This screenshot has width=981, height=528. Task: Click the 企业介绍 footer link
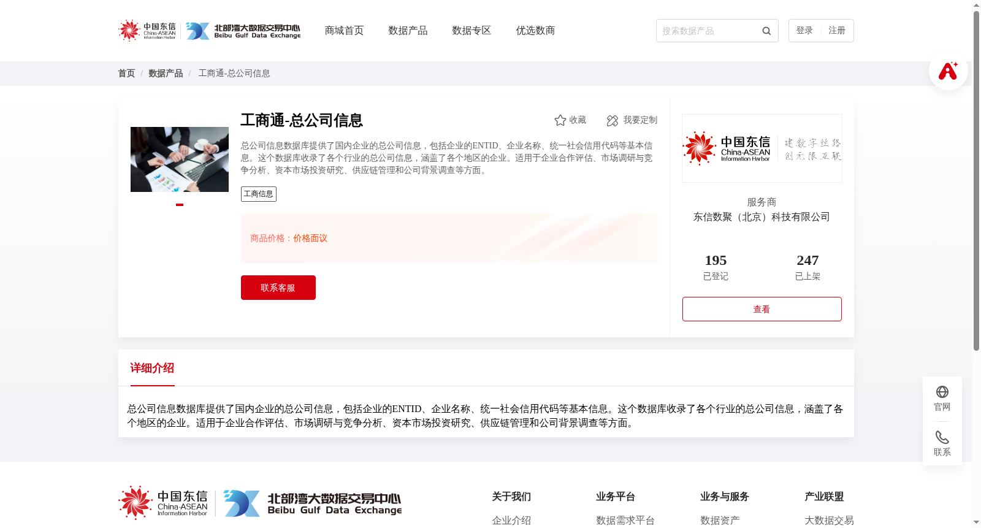(x=511, y=521)
